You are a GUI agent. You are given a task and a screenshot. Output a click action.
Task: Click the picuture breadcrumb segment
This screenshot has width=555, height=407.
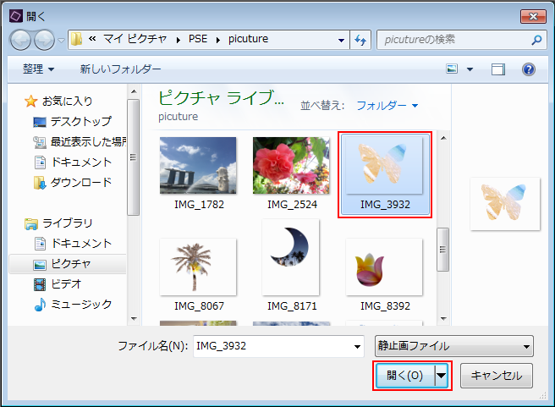click(248, 39)
